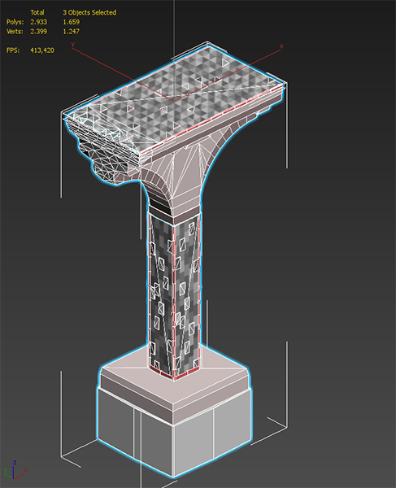396x488 pixels.
Task: Click the Verts total value 2.399
Action: pos(38,32)
